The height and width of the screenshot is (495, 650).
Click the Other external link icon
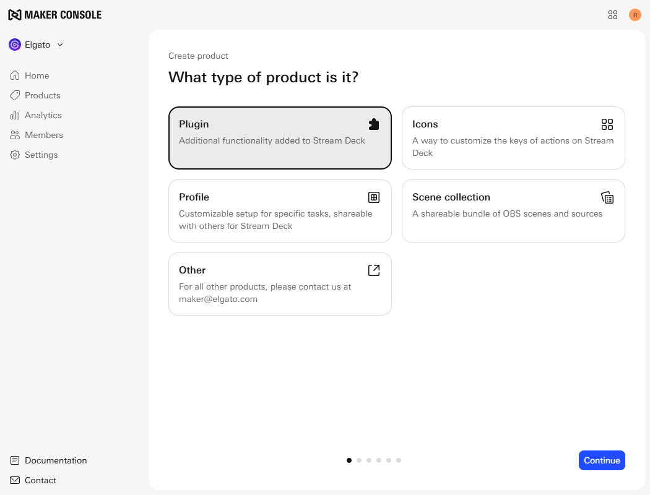pyautogui.click(x=374, y=270)
